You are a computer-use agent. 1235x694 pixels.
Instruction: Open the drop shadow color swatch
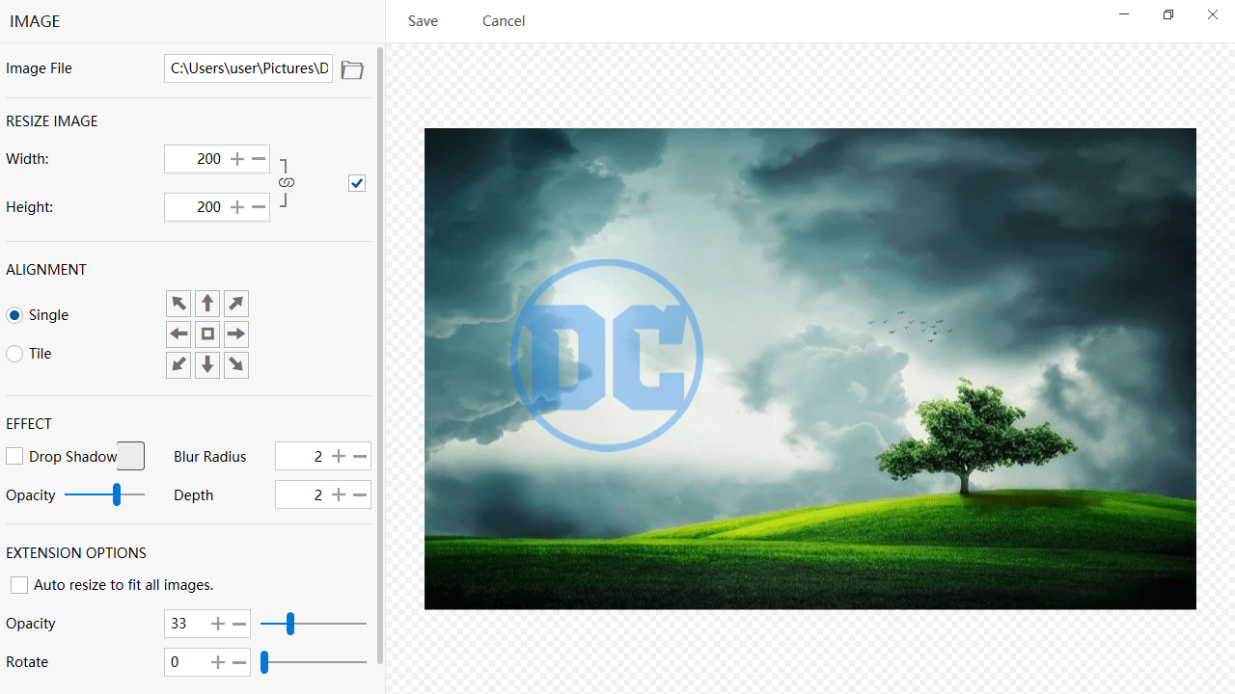(130, 456)
